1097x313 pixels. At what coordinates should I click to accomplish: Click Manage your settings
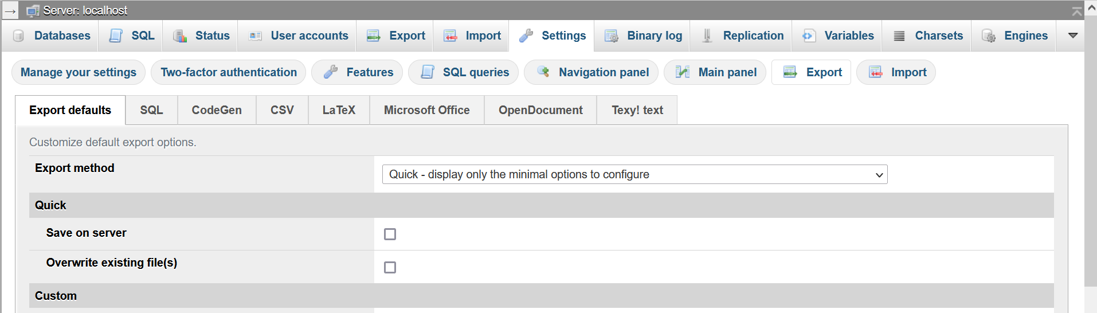[x=79, y=72]
